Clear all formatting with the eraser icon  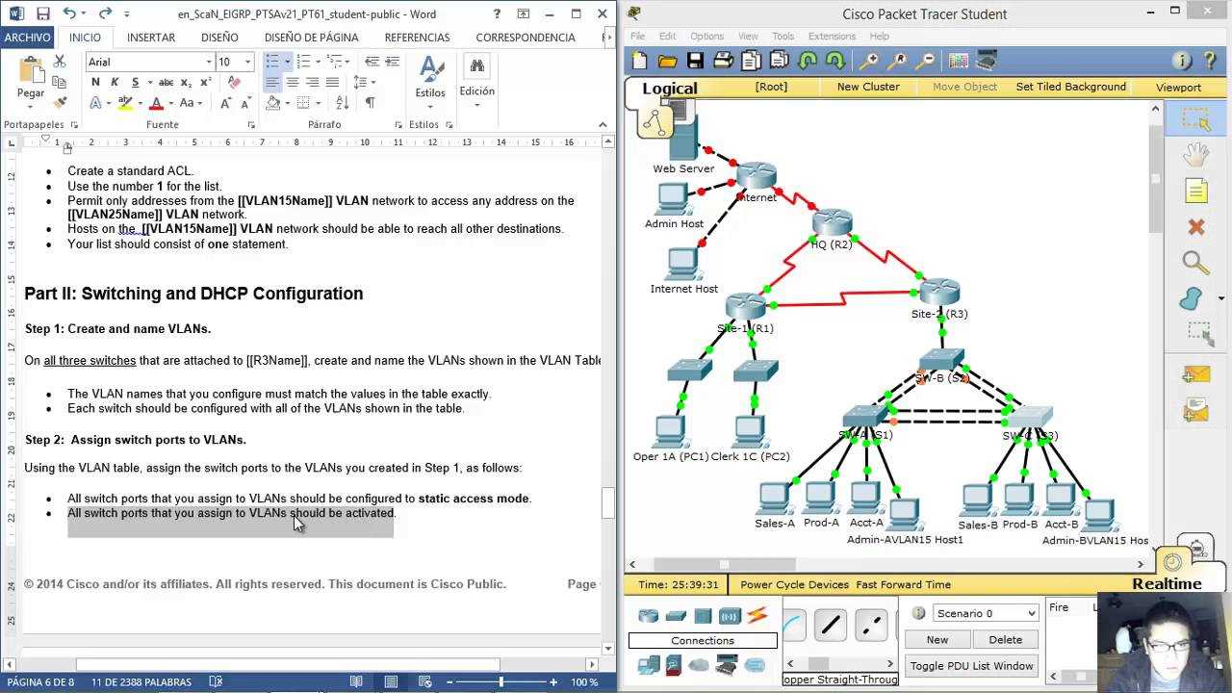click(234, 82)
